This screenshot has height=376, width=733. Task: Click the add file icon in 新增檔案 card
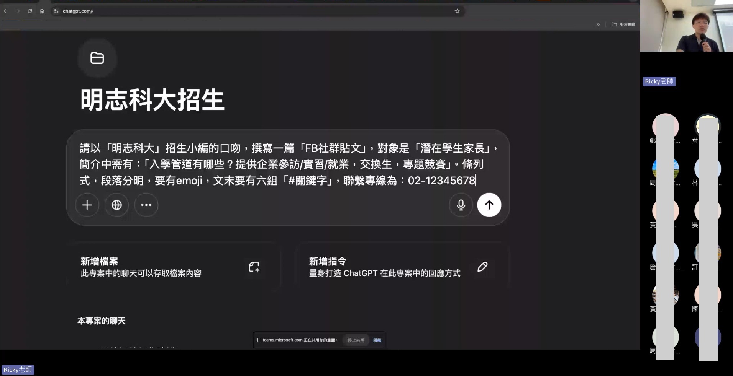click(254, 267)
